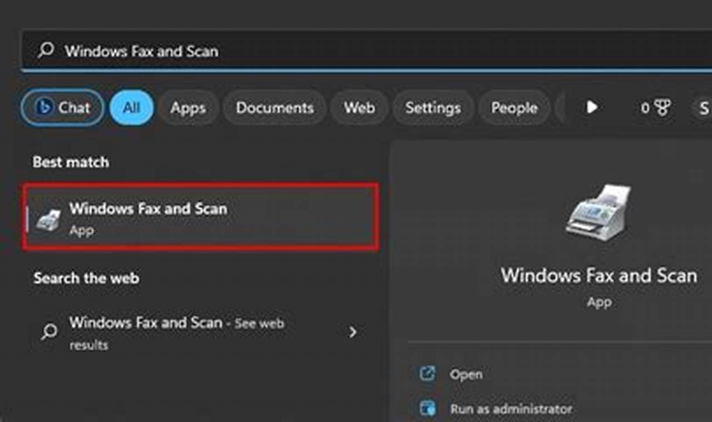Expand web result chevron arrow
Viewport: 712px width, 422px height.
pos(352,332)
